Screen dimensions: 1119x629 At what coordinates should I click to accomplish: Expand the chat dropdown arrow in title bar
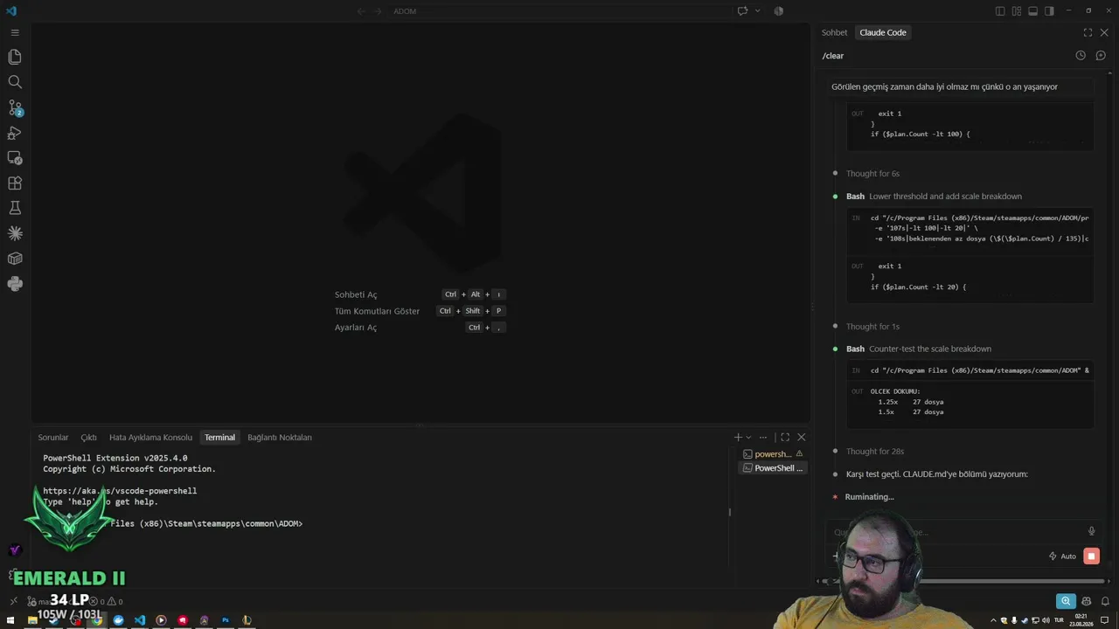click(x=757, y=11)
